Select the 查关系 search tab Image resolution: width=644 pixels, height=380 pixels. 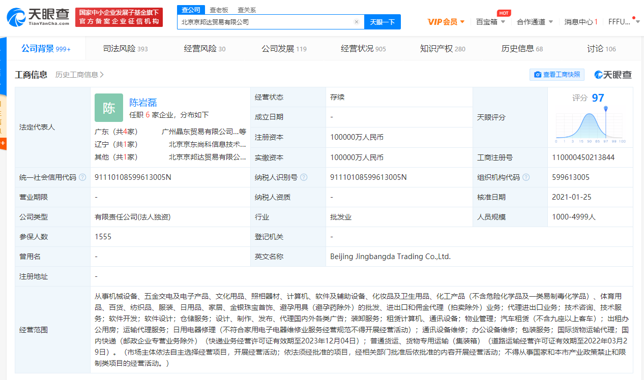247,10
